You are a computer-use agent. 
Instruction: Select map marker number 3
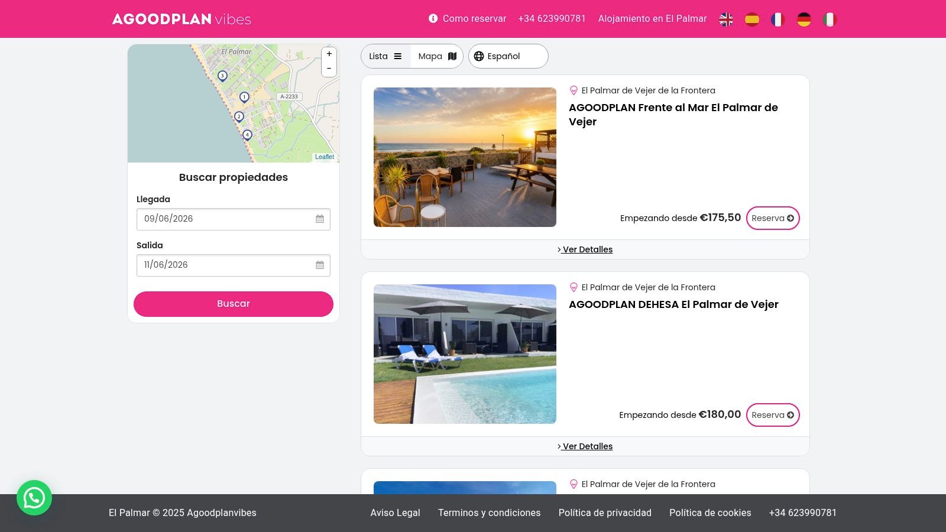(x=222, y=76)
